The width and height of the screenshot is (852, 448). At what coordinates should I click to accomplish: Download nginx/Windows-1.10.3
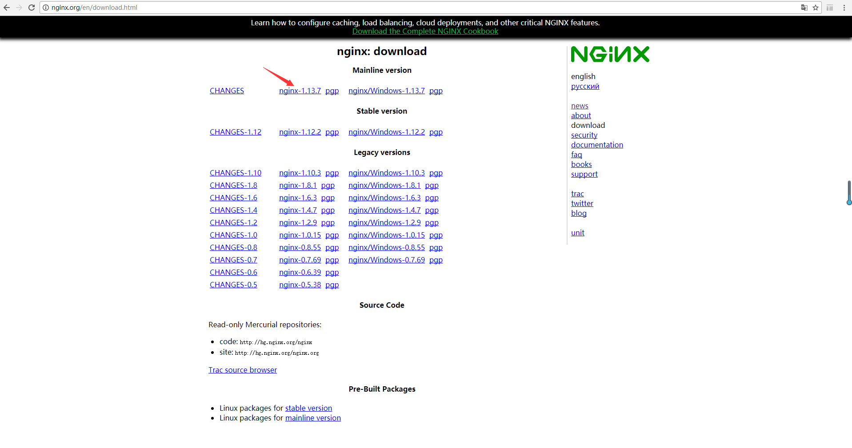coord(387,173)
